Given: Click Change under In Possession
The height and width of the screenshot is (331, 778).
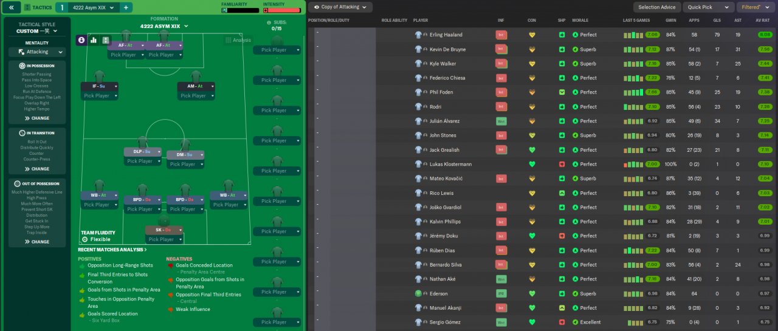Looking at the screenshot, I should point(37,118).
